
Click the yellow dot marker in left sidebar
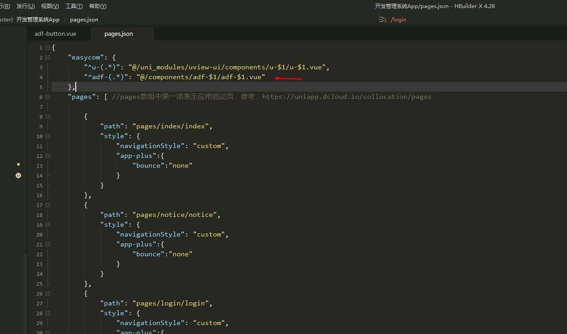(18, 165)
